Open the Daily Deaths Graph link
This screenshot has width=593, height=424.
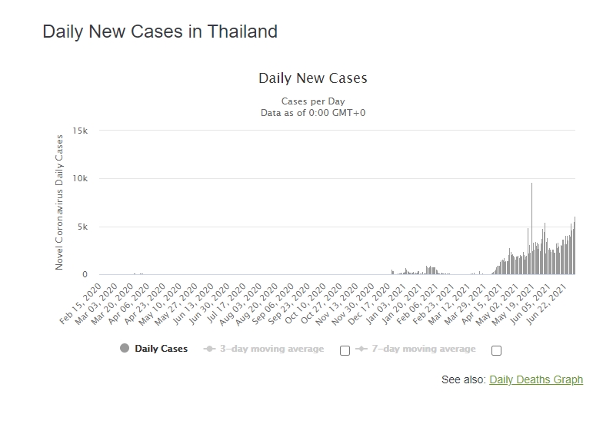pyautogui.click(x=536, y=379)
